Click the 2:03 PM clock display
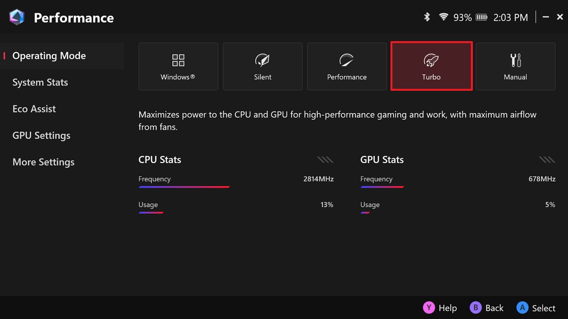 510,17
